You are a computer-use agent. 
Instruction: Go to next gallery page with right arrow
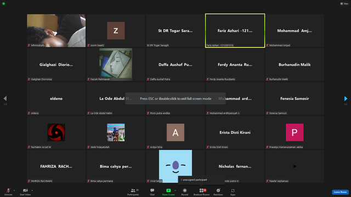346,99
